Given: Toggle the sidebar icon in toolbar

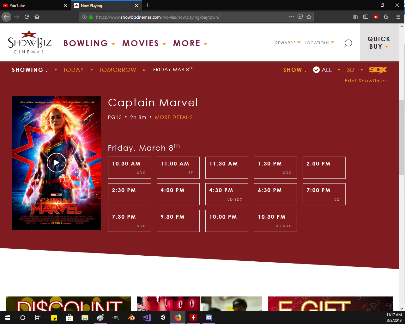Looking at the screenshot, I should tap(366, 17).
